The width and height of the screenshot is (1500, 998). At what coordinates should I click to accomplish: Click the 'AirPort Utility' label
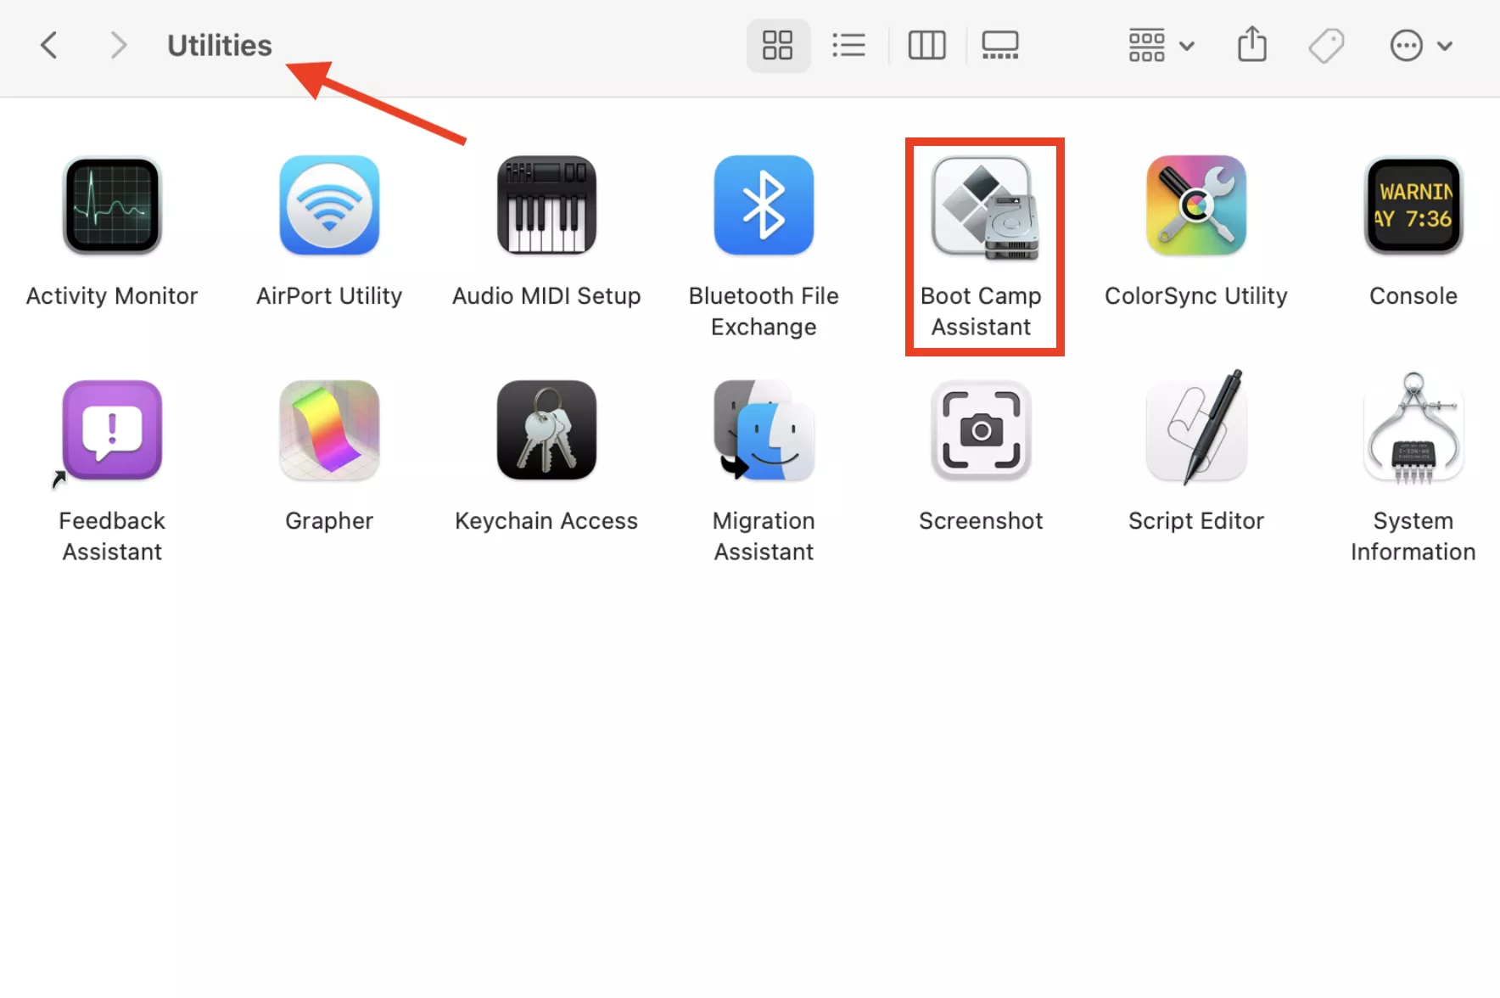[x=329, y=295]
